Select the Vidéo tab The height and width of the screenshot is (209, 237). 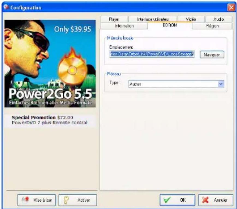tap(191, 19)
